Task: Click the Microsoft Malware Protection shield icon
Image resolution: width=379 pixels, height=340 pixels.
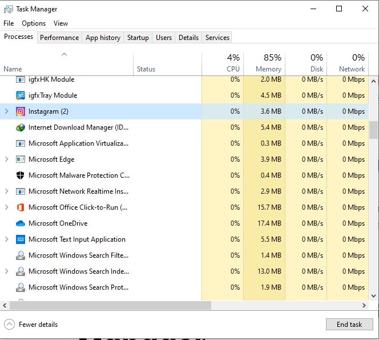Action: coord(21,175)
